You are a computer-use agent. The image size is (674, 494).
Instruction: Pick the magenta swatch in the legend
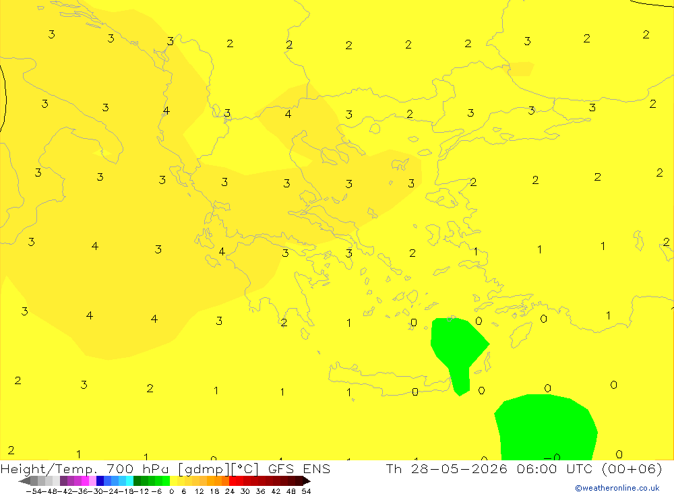coord(85,481)
